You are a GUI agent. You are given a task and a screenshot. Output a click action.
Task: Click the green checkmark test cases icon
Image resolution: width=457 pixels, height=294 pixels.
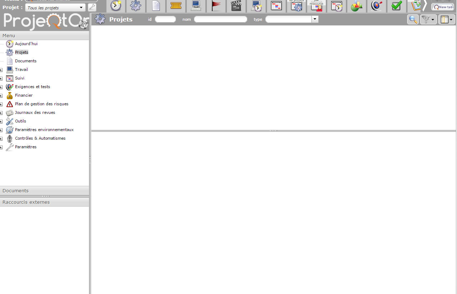click(396, 6)
